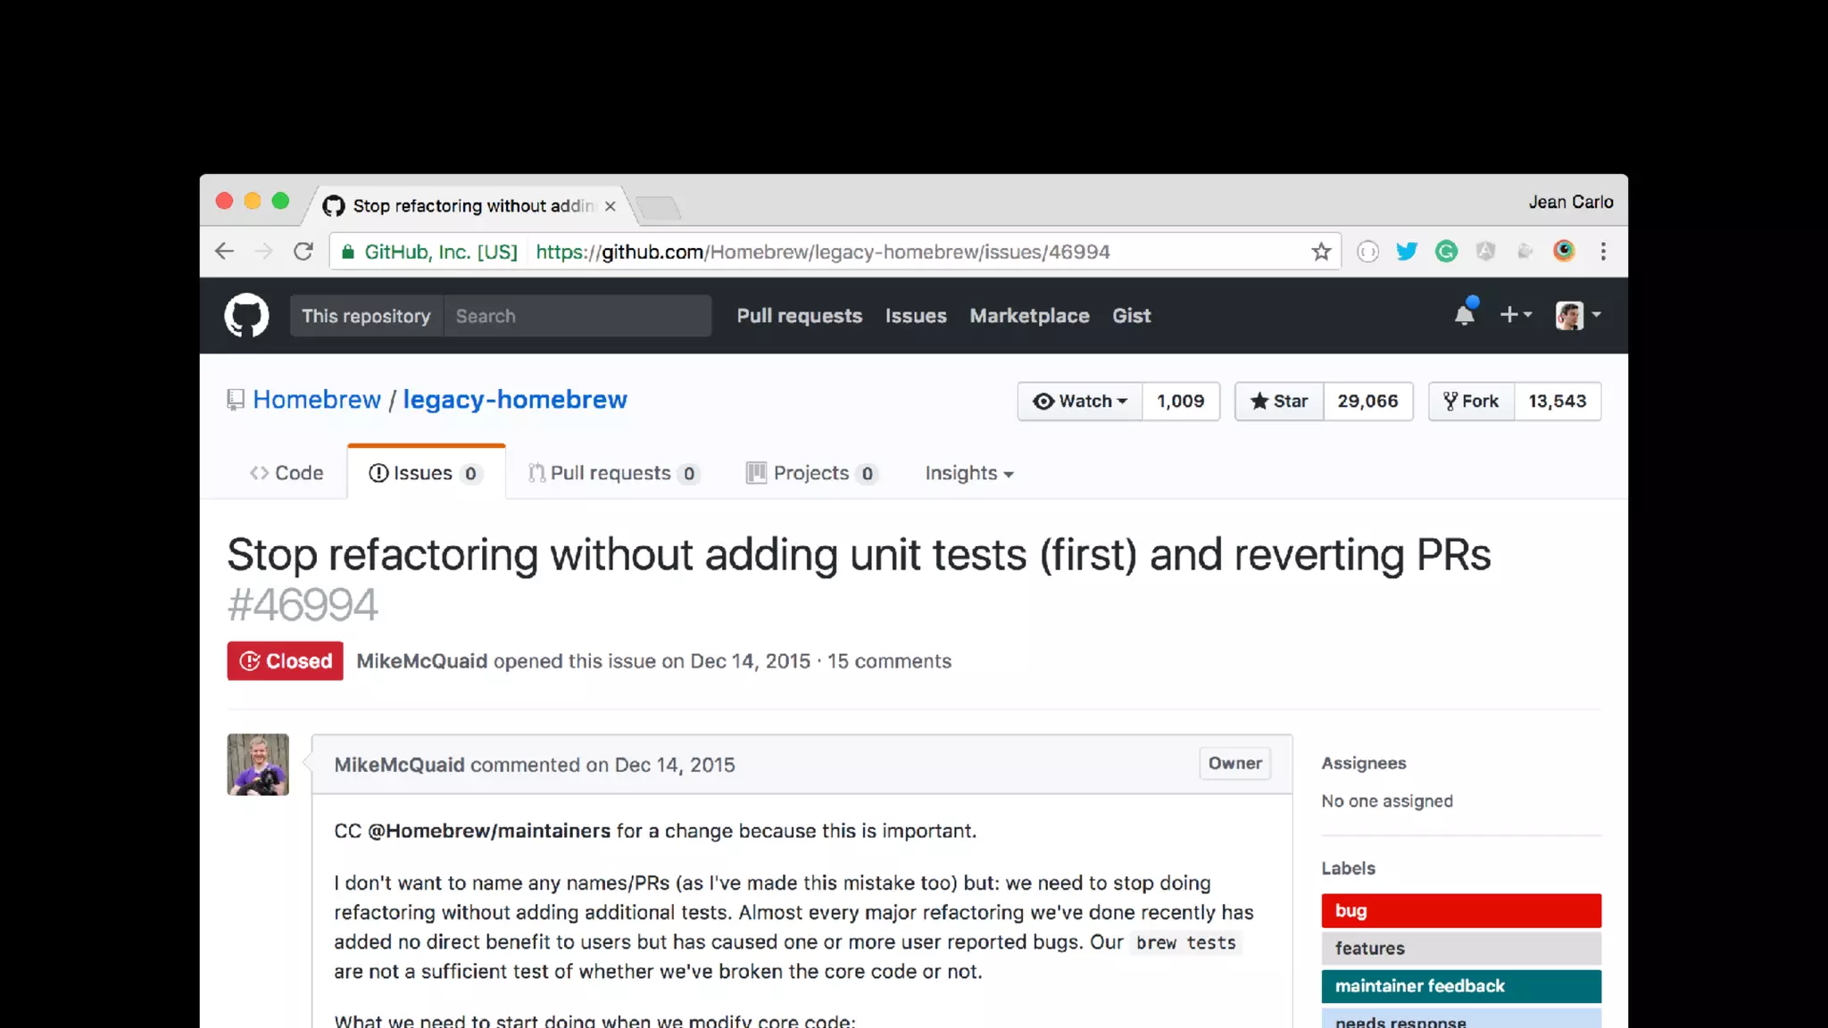Open a new browser tab
Screen dimensions: 1828x1028
pyautogui.click(x=659, y=208)
